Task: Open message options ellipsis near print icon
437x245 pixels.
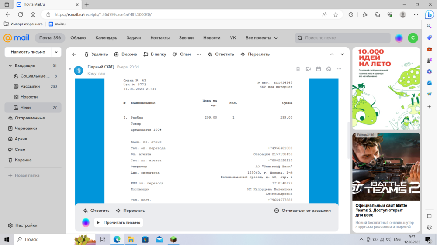Action: pos(339,69)
